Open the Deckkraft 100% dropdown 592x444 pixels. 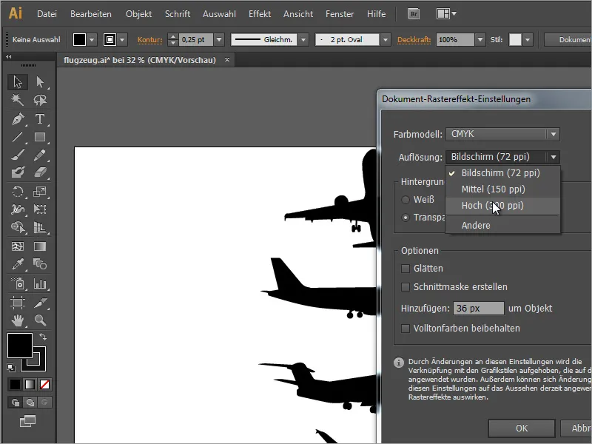tap(480, 39)
